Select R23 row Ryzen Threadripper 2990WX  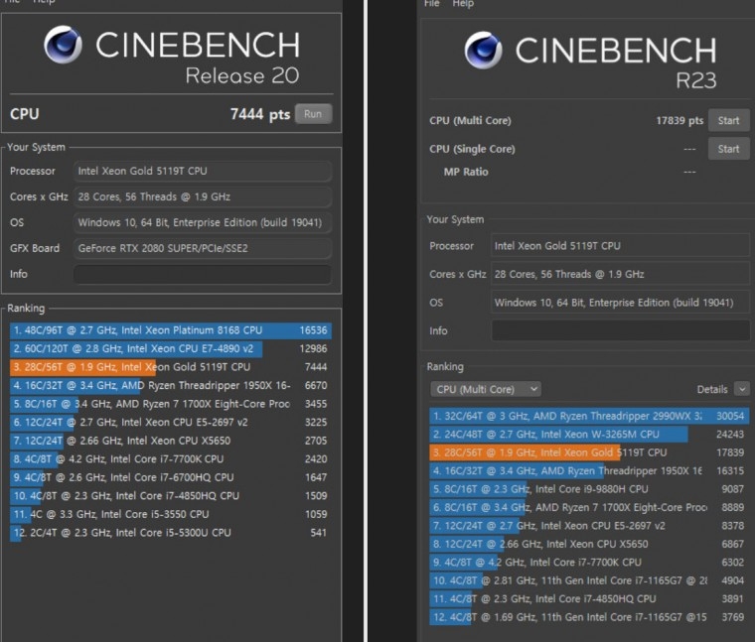[x=589, y=416]
